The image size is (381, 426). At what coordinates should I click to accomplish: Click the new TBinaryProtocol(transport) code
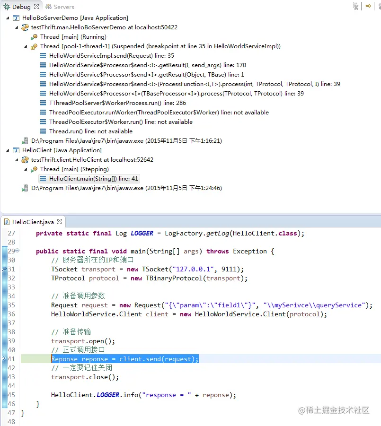click(x=188, y=278)
